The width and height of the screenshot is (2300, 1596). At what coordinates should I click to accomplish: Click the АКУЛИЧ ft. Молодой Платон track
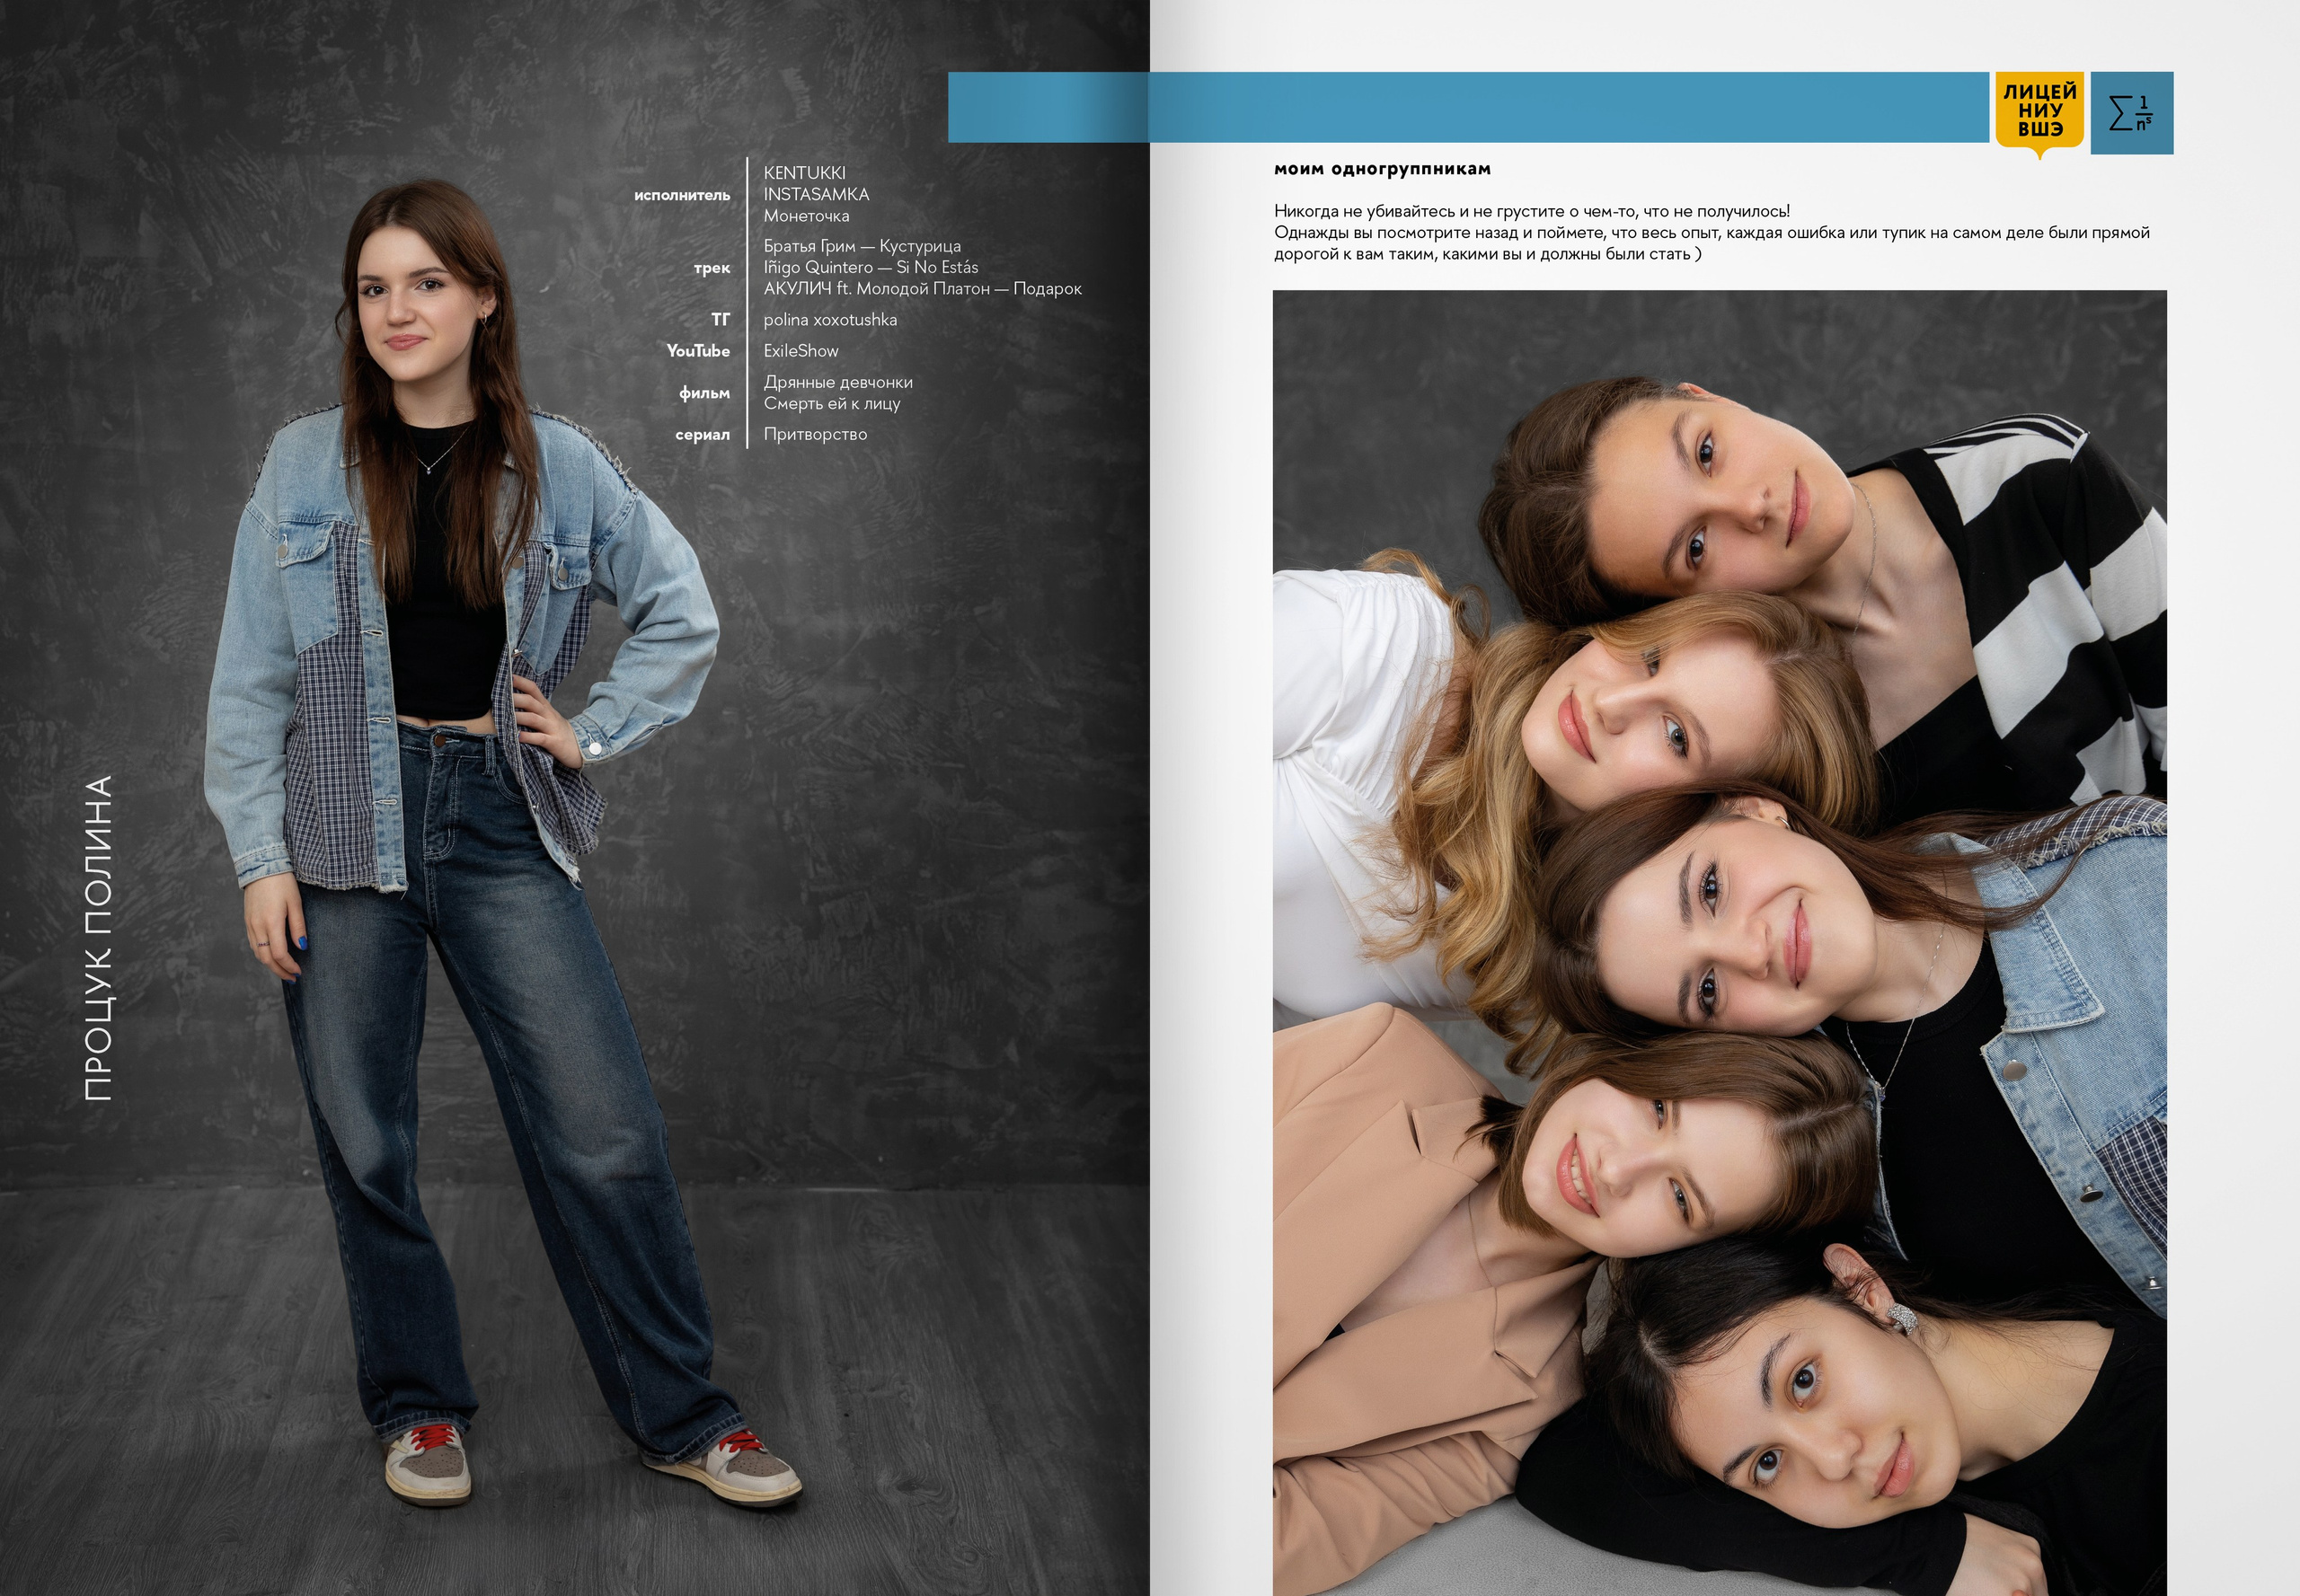(922, 289)
